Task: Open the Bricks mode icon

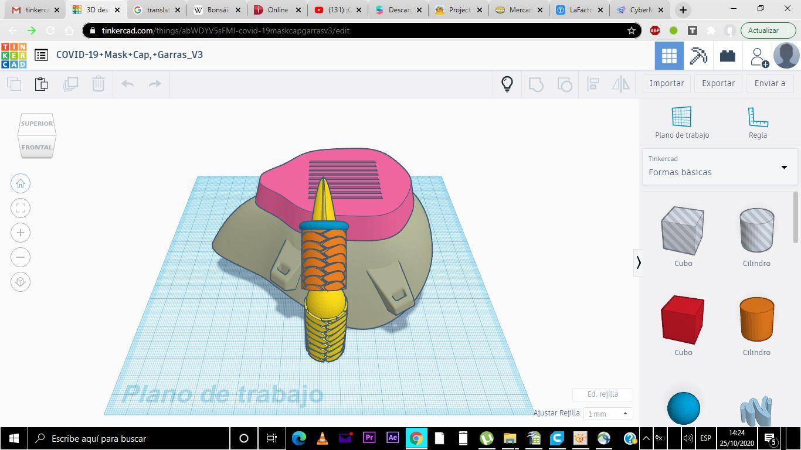Action: (727, 56)
